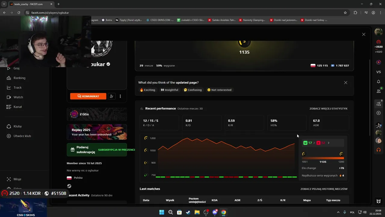Click the Polish flag country ranking 125 115
385x217 pixels.
(319, 65)
